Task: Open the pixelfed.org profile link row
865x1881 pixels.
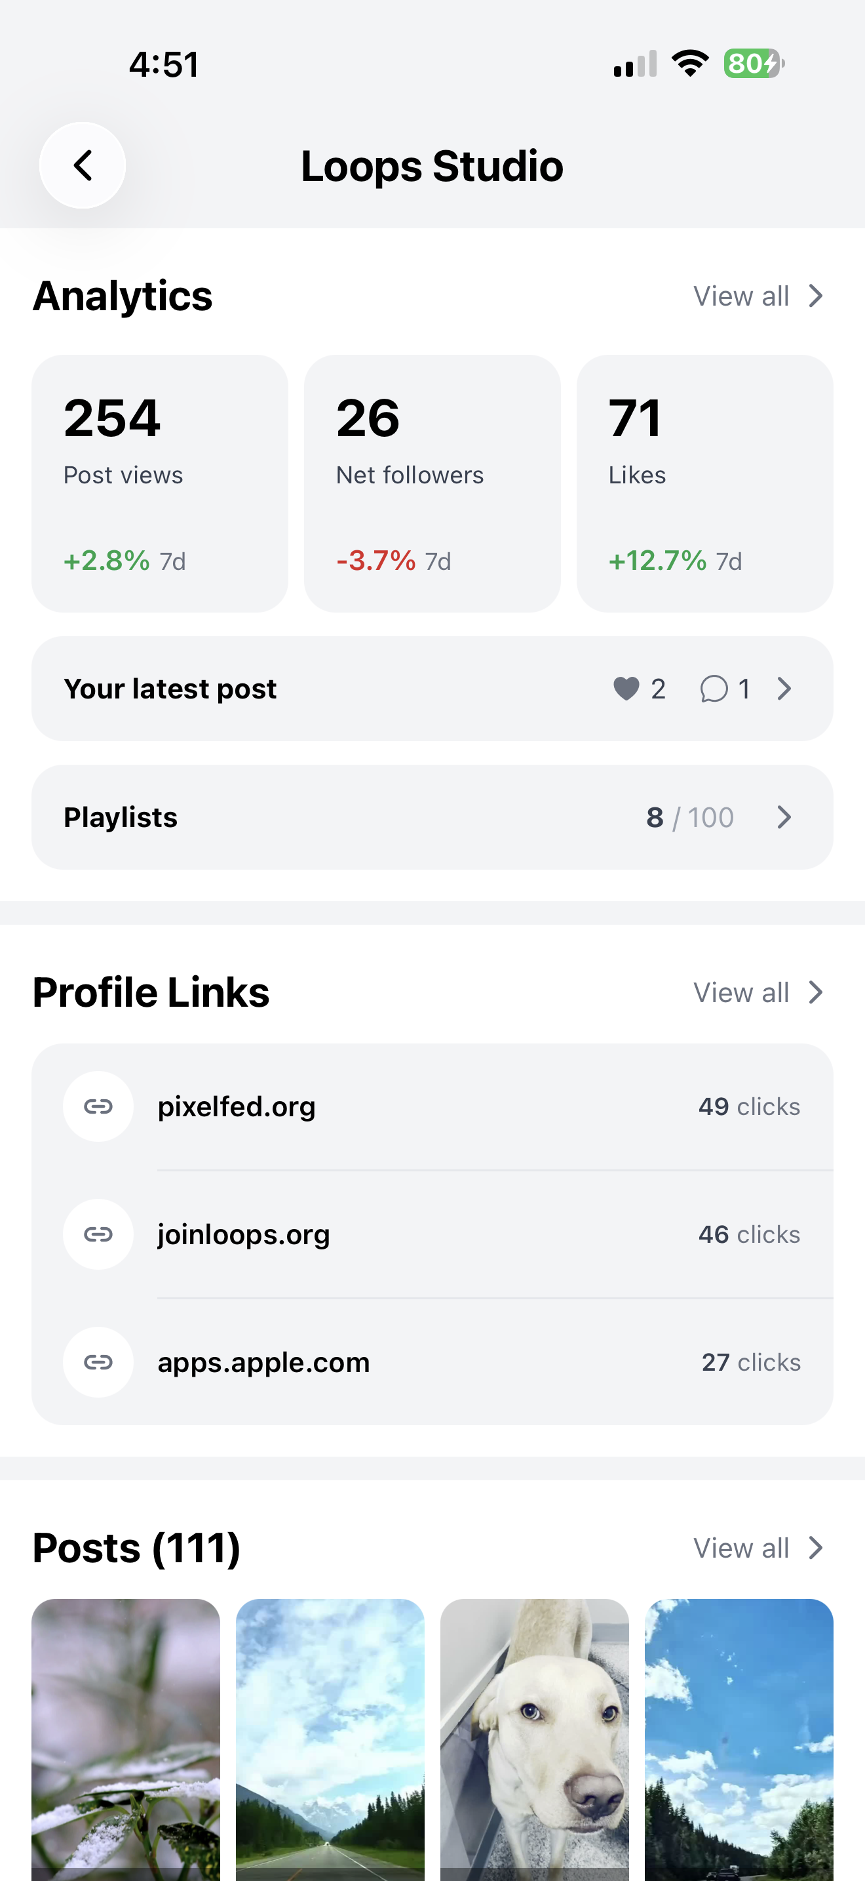Action: (x=432, y=1106)
